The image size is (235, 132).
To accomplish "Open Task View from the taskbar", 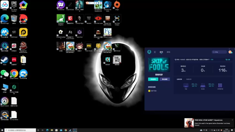I will [x=43, y=130].
